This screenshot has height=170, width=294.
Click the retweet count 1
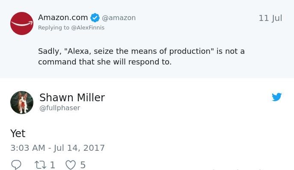click(x=53, y=165)
